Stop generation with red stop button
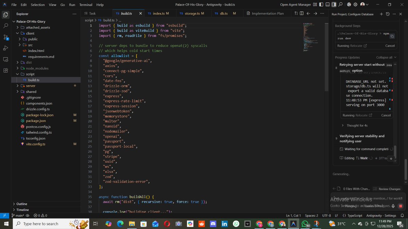Image resolution: width=408 pixels, height=229 pixels. [401, 206]
